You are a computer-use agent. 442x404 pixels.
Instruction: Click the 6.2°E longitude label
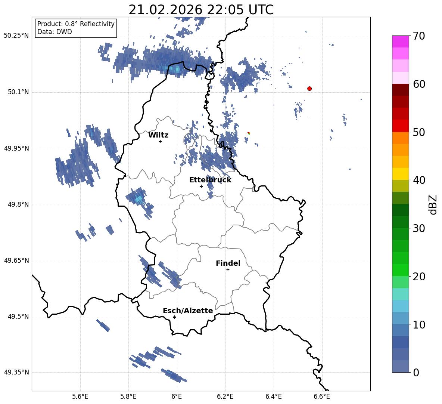(x=225, y=397)
